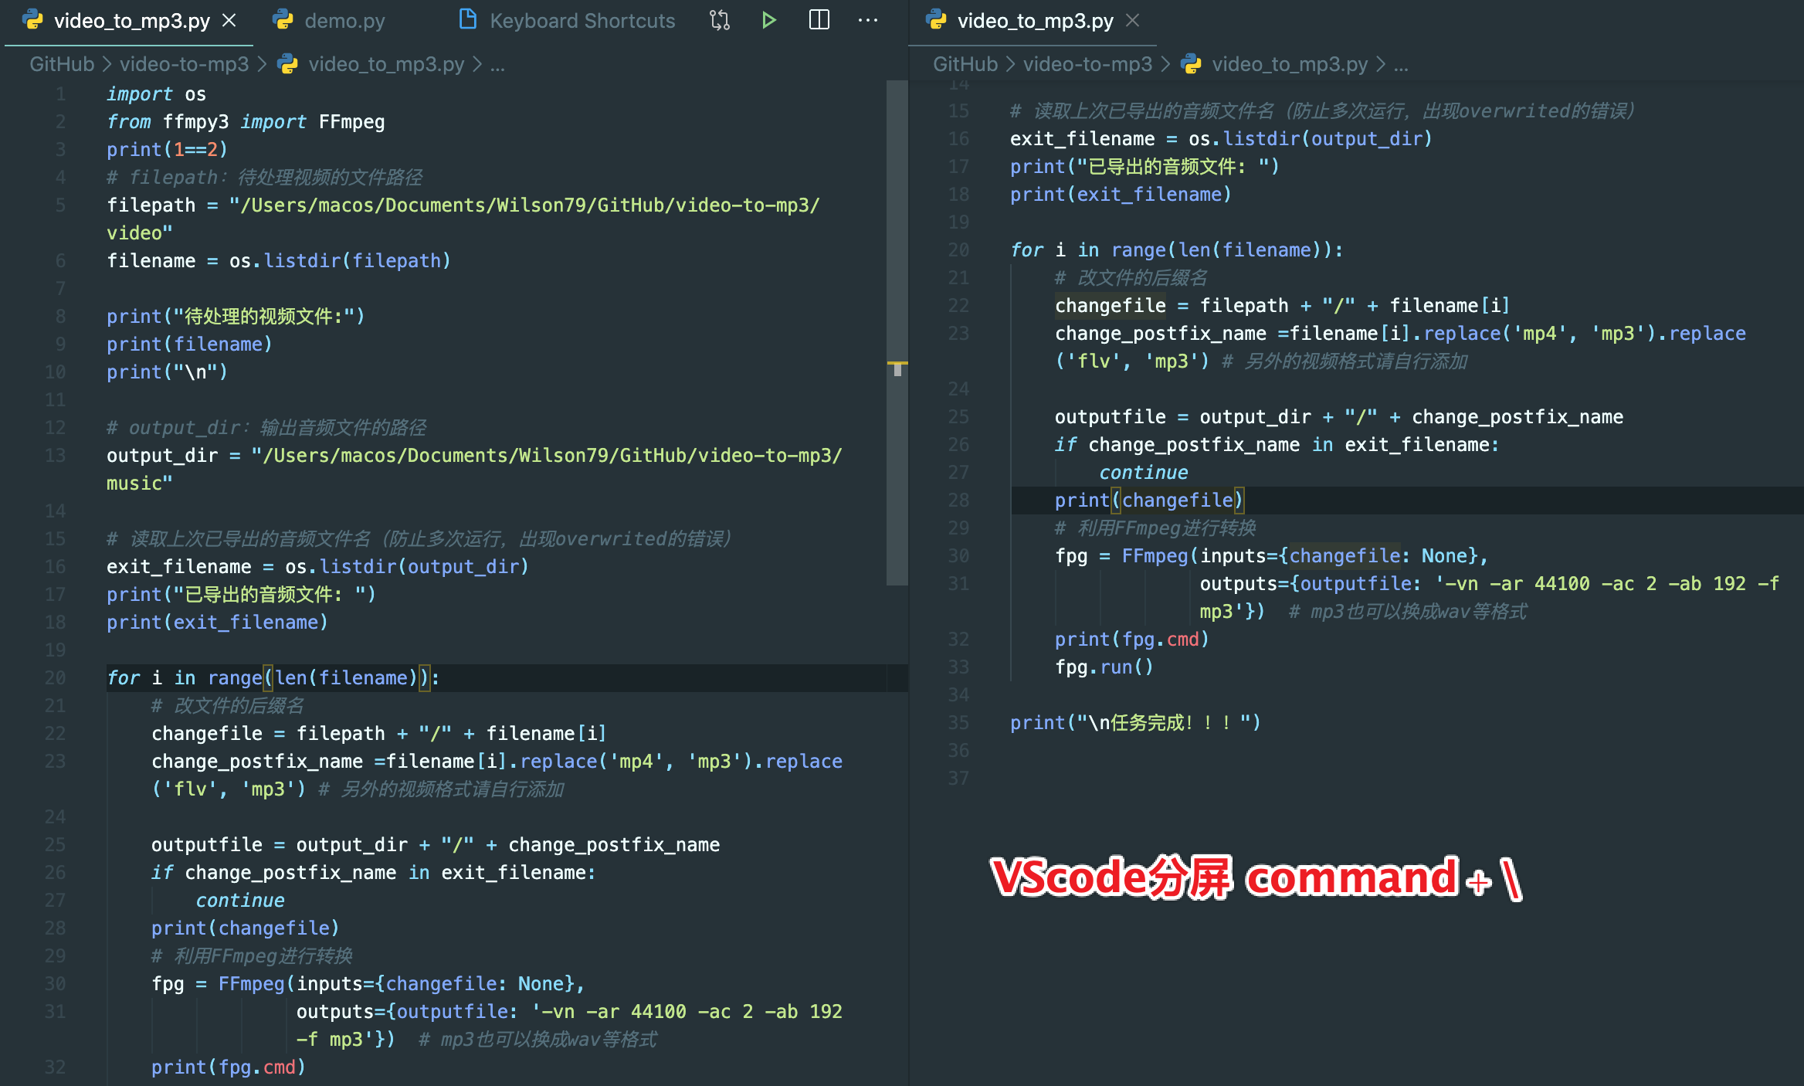1804x1086 pixels.
Task: Expand the '...' symbols breadcrumb in the left editor
Action: point(498,65)
